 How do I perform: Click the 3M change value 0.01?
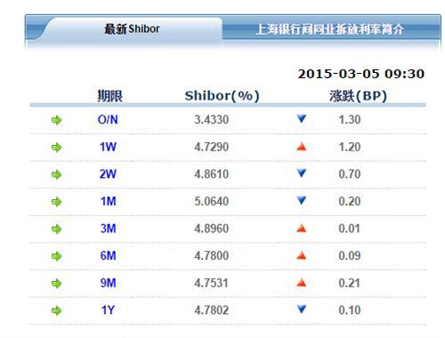(349, 229)
